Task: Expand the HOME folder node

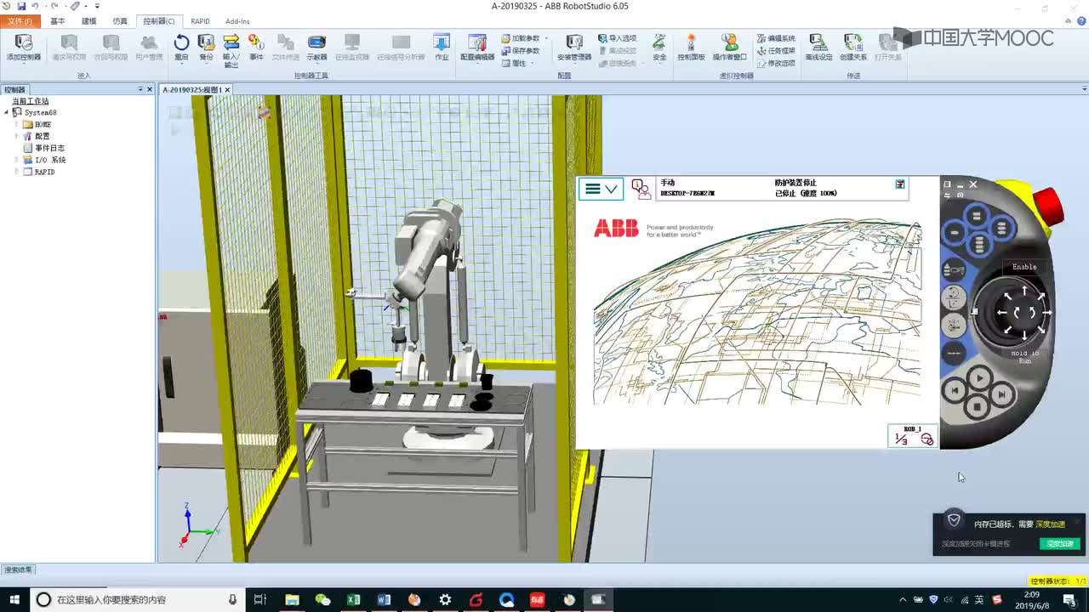Action: [17, 124]
